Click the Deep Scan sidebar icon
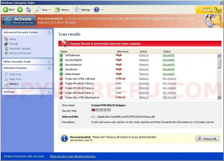Image resolution: width=224 pixels, height=161 pixels. (x=6, y=79)
